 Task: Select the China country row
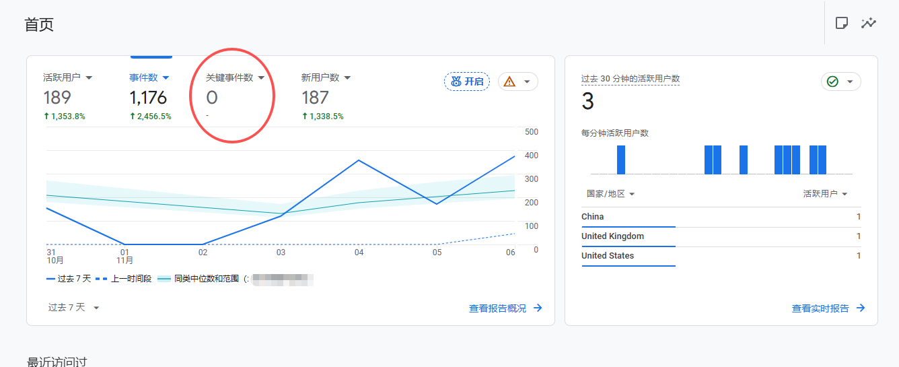721,217
